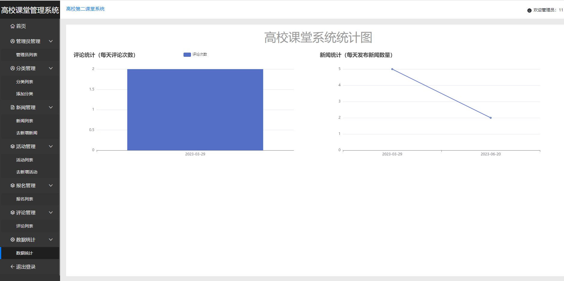Click the line chart point at 2023-03-29

pyautogui.click(x=392, y=69)
